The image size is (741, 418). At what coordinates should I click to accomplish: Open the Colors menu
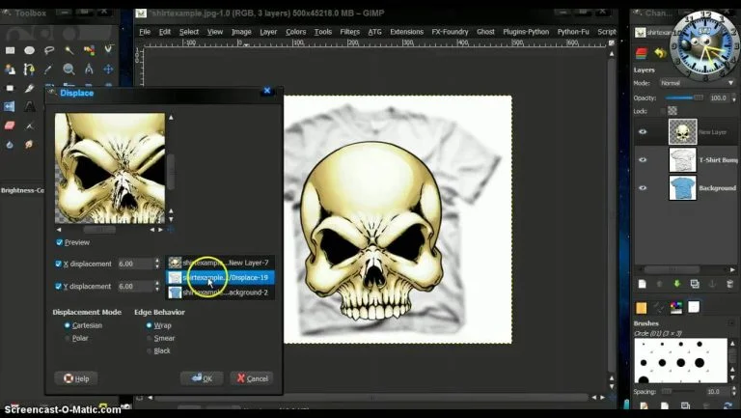(295, 32)
